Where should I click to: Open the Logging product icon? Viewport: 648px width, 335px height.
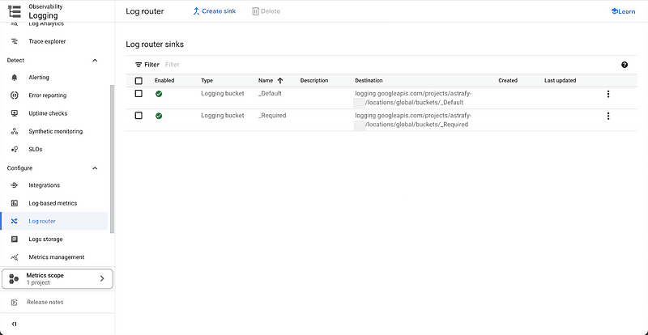[x=15, y=11]
